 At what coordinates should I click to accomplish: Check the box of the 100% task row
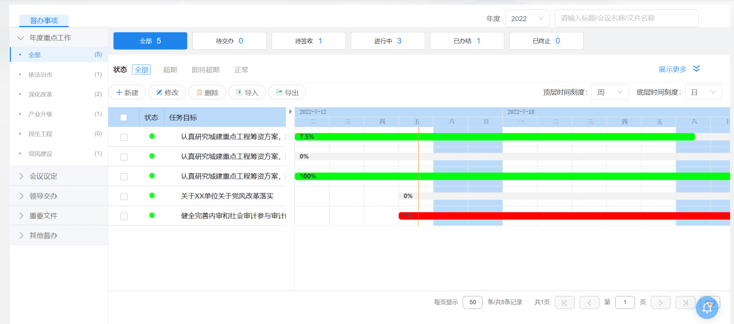124,177
